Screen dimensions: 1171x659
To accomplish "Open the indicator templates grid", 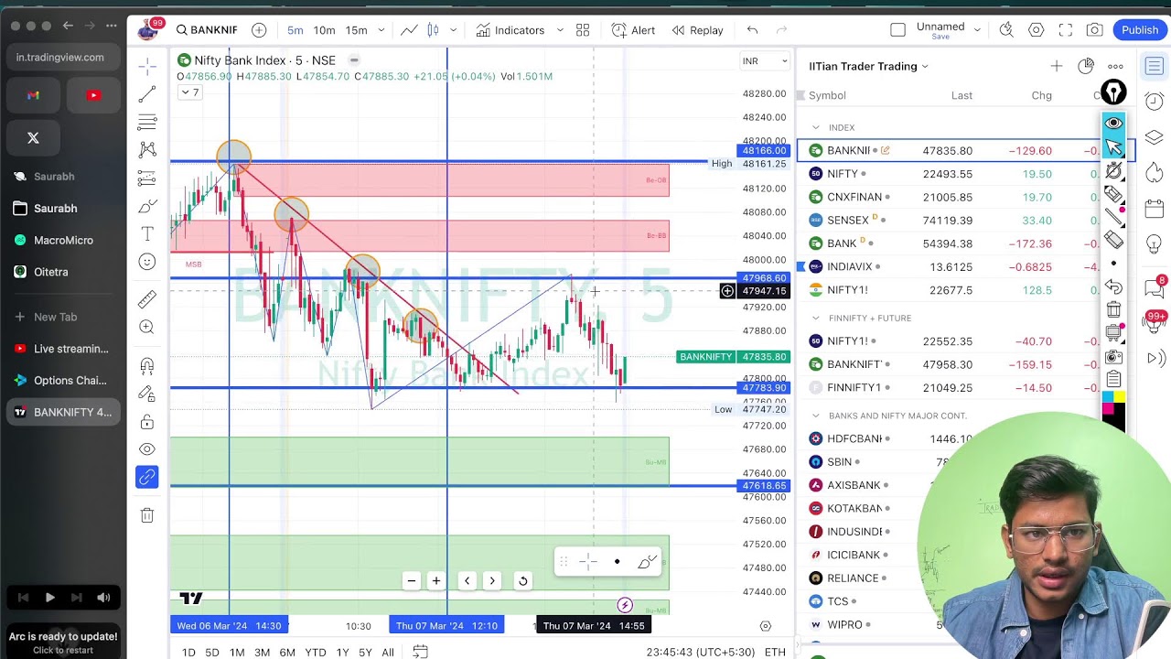I will tap(583, 30).
